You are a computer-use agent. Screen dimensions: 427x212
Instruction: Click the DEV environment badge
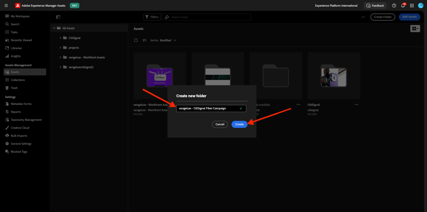[x=75, y=6]
